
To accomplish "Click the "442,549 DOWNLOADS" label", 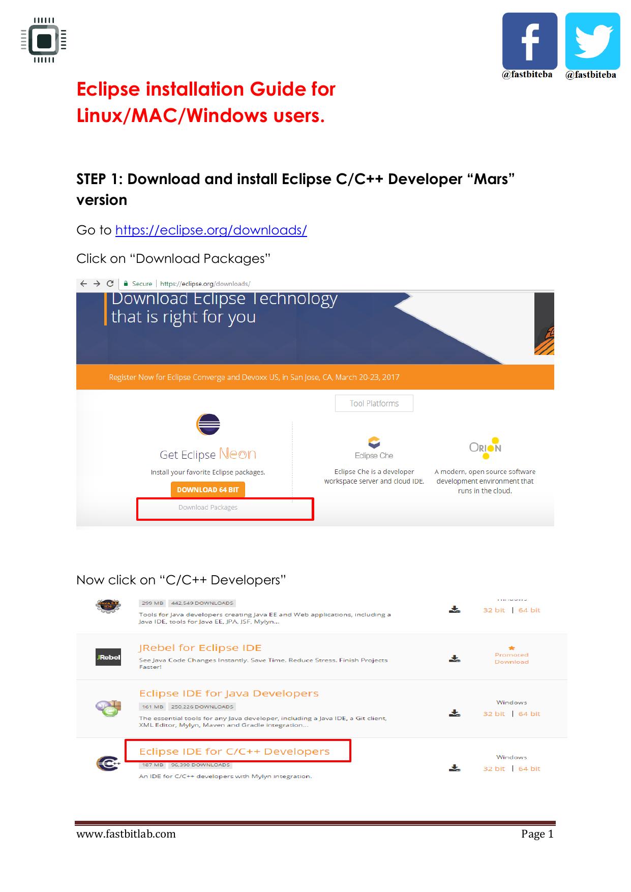I will point(202,603).
